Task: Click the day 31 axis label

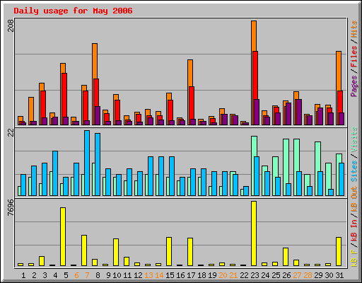Action: click(x=339, y=275)
